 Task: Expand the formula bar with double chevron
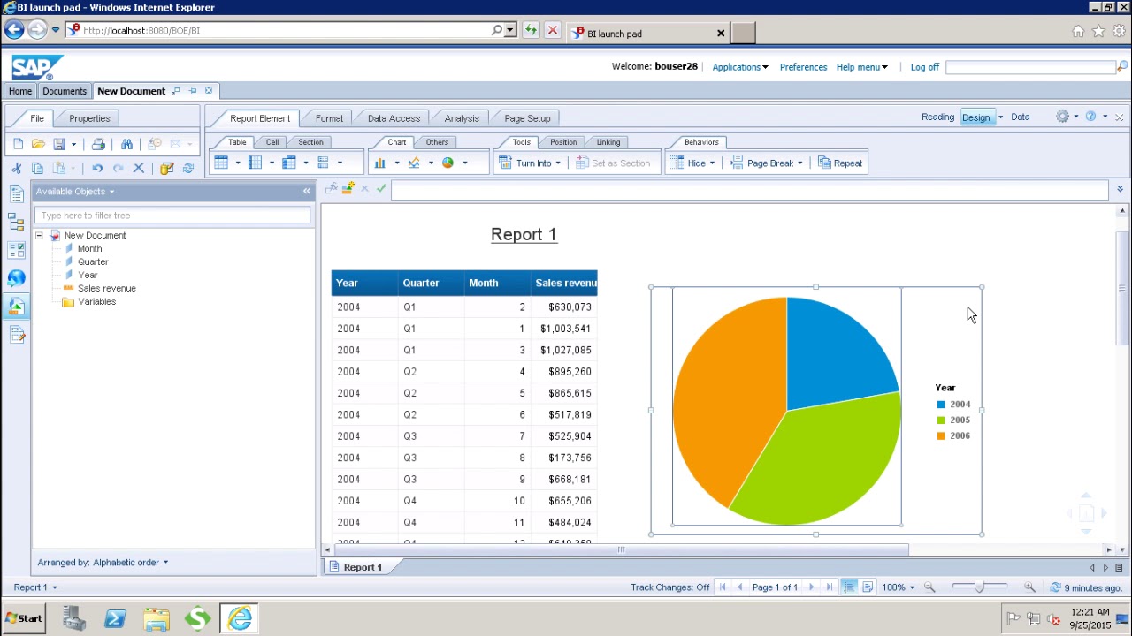pyautogui.click(x=1120, y=189)
